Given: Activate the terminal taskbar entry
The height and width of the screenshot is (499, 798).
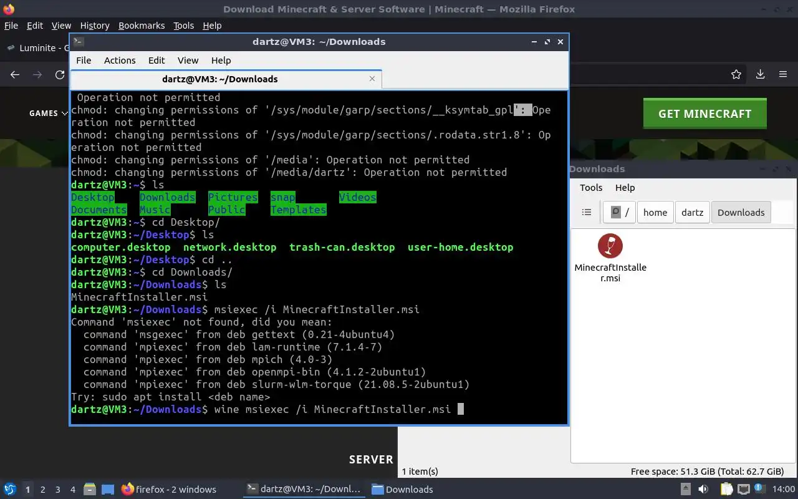Looking at the screenshot, I should [x=304, y=489].
